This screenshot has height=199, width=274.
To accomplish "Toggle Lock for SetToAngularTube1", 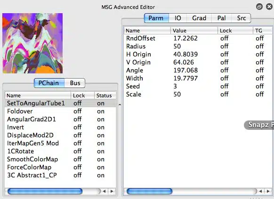I will point(78,103).
